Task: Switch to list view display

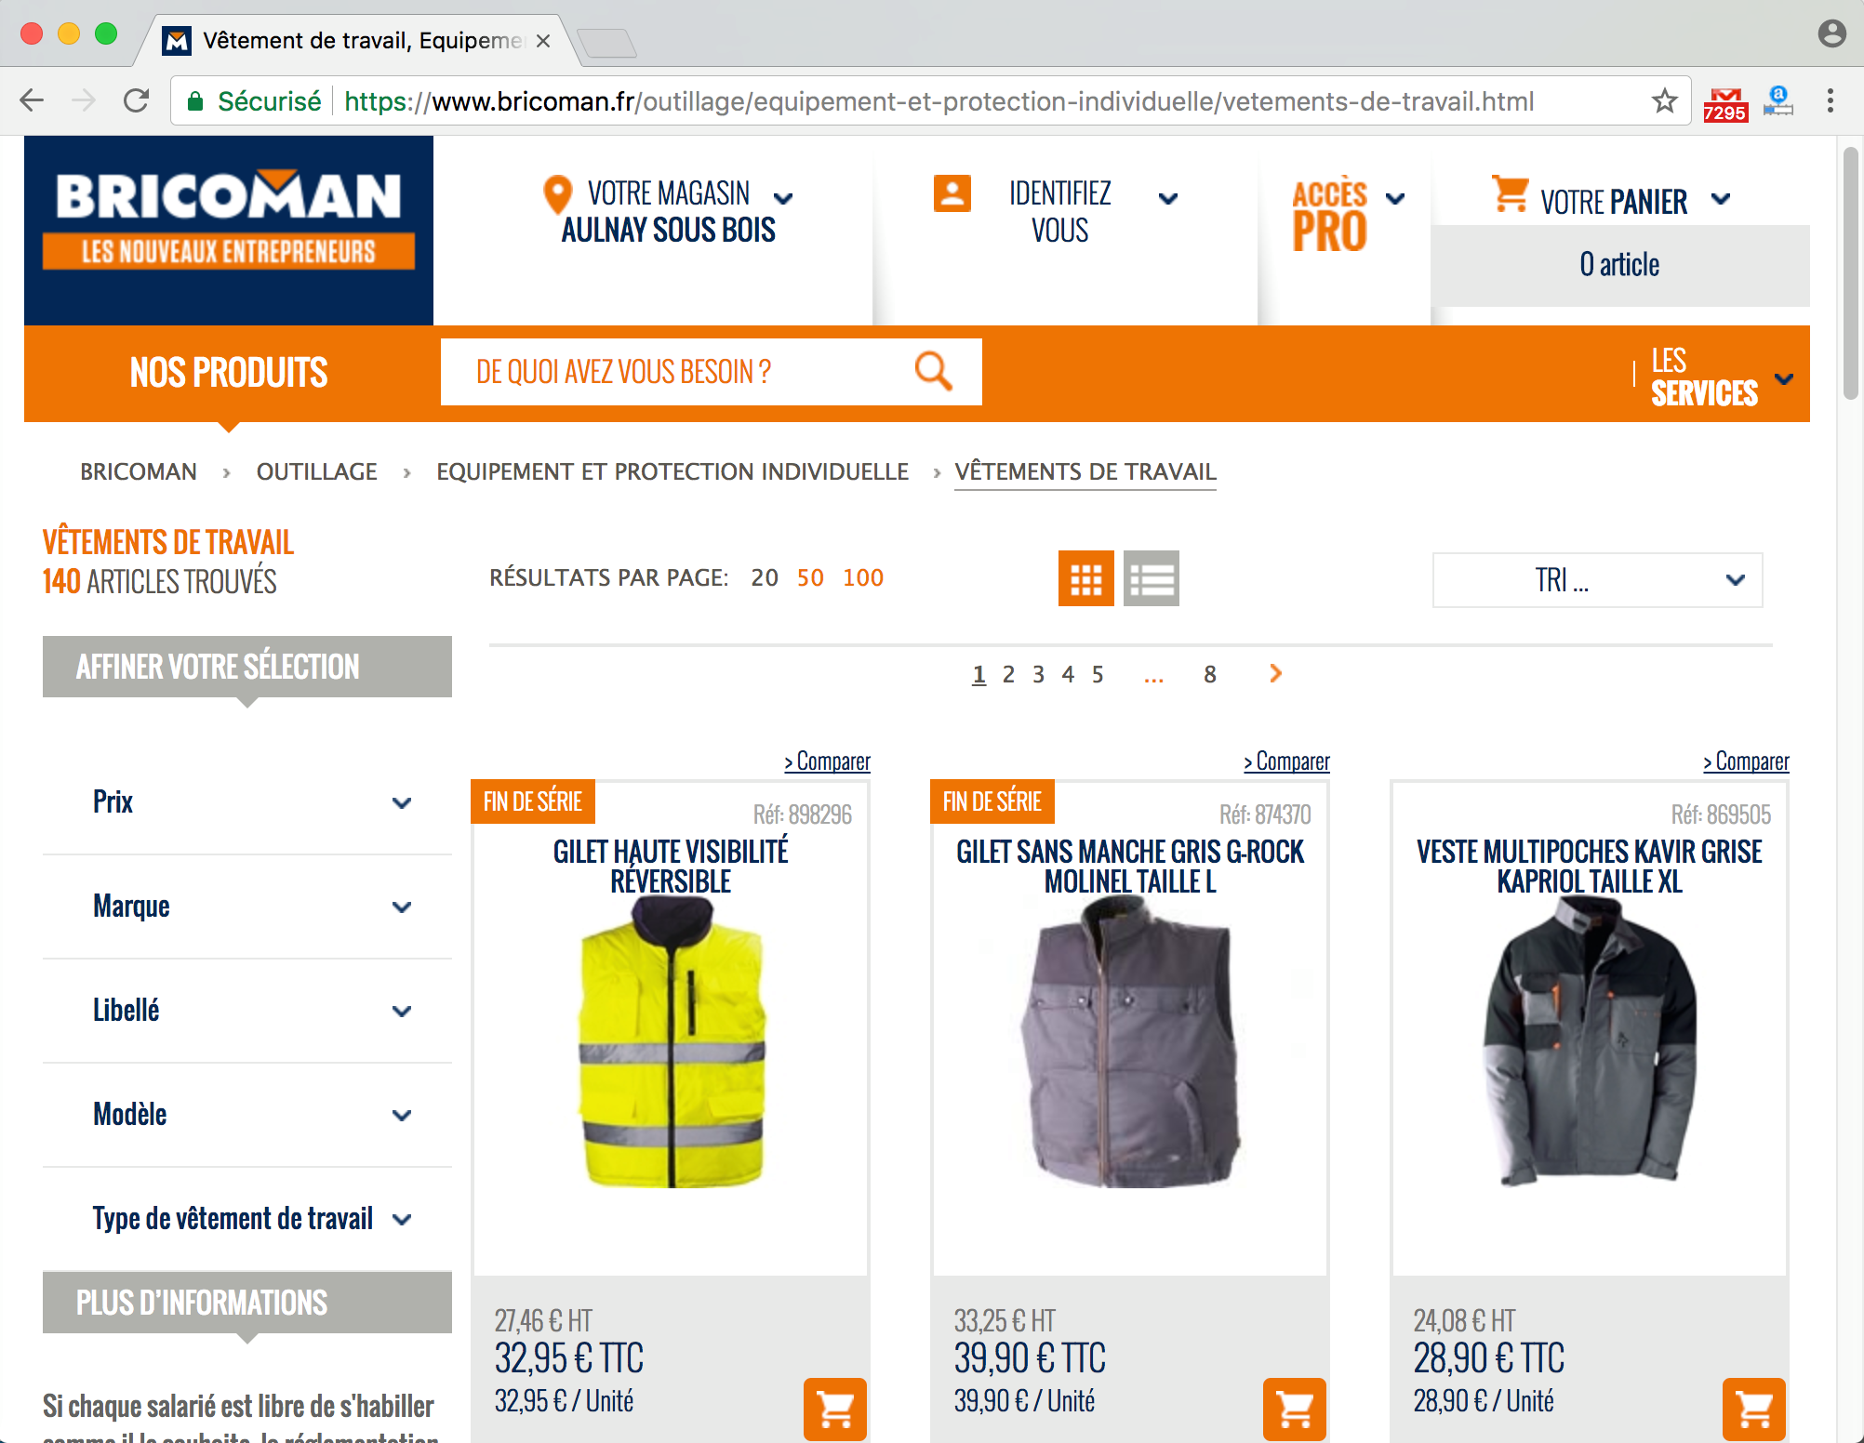Action: coord(1152,578)
